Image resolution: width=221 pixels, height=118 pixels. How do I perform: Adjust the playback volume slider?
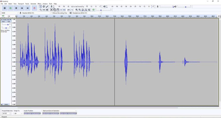point(184,7)
